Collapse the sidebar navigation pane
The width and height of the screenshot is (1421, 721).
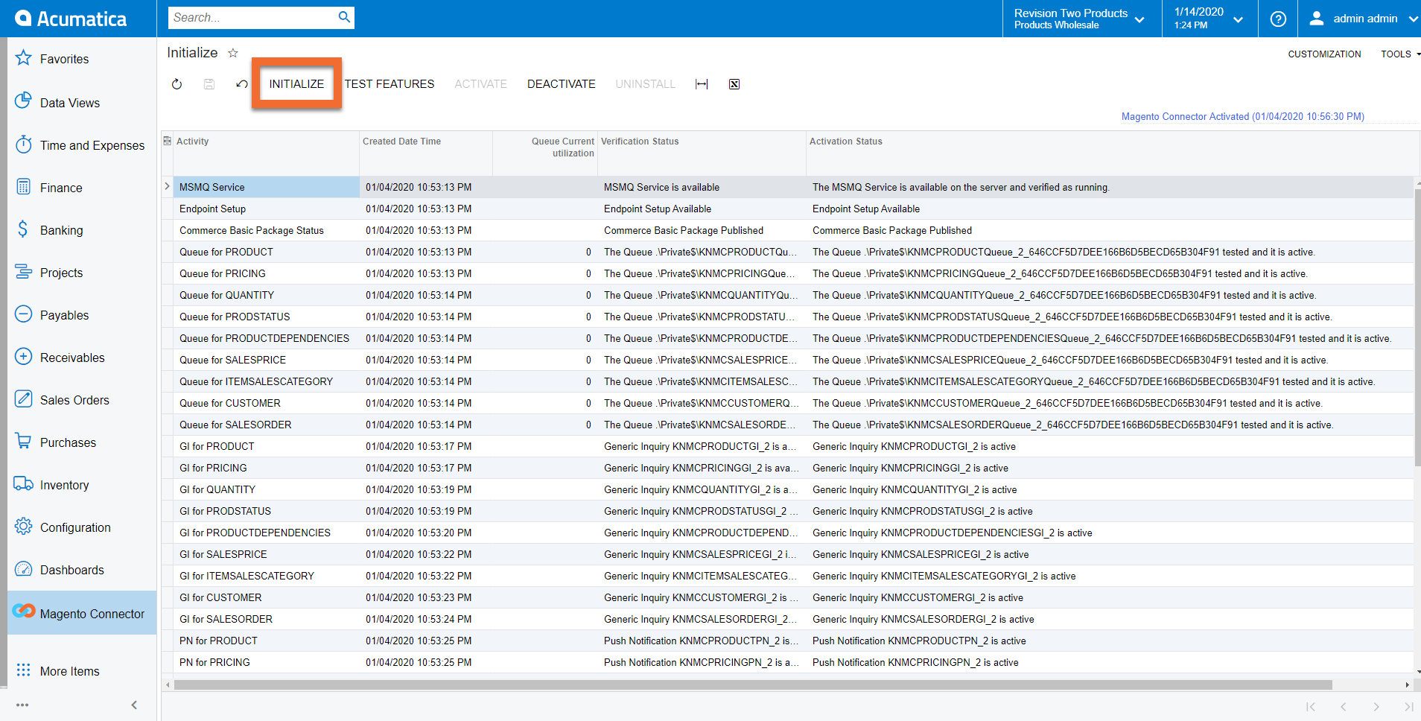pos(134,705)
